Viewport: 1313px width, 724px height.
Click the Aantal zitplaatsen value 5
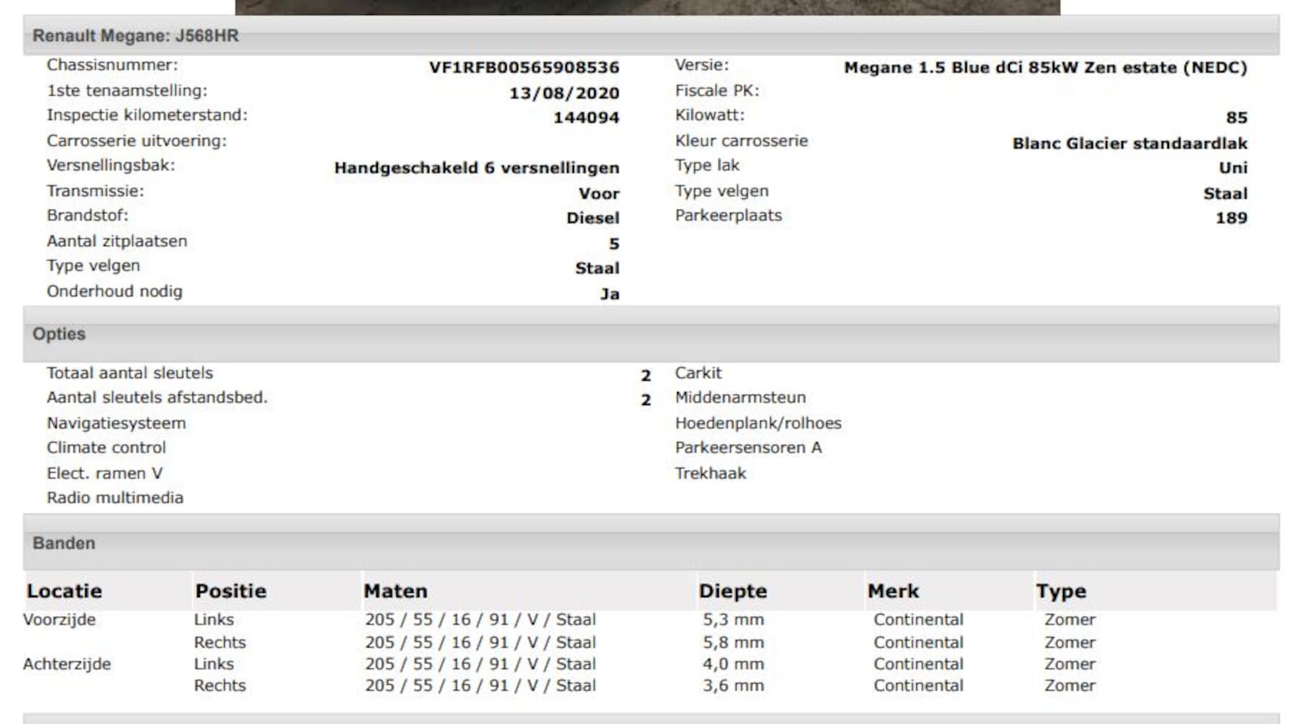614,244
